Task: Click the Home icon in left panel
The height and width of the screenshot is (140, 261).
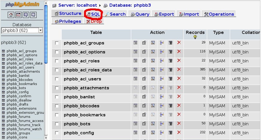Action: (11, 15)
